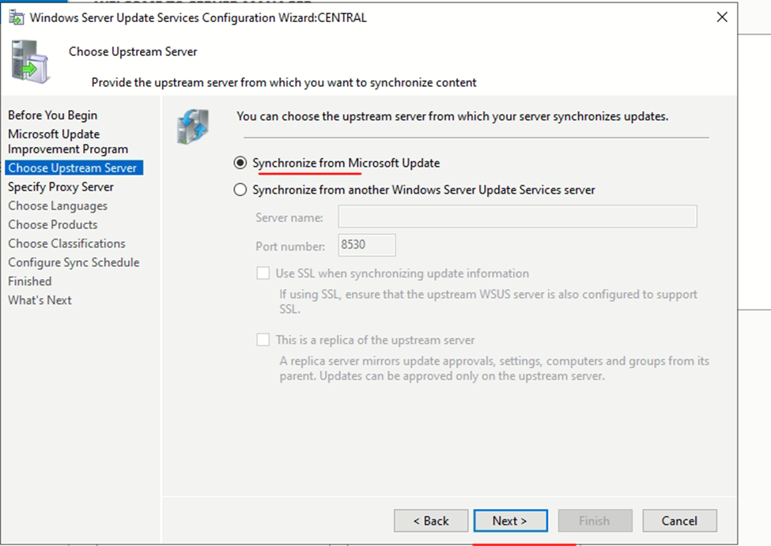Click the Port number field showing 8530
Image resolution: width=771 pixels, height=546 pixels.
click(x=366, y=245)
